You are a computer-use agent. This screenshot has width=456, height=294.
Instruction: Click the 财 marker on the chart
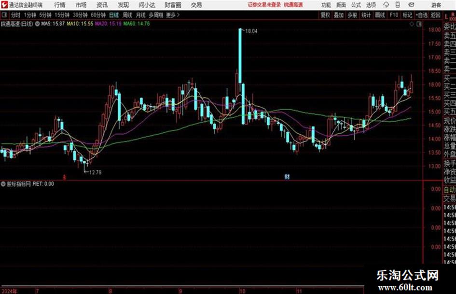[x=287, y=176]
